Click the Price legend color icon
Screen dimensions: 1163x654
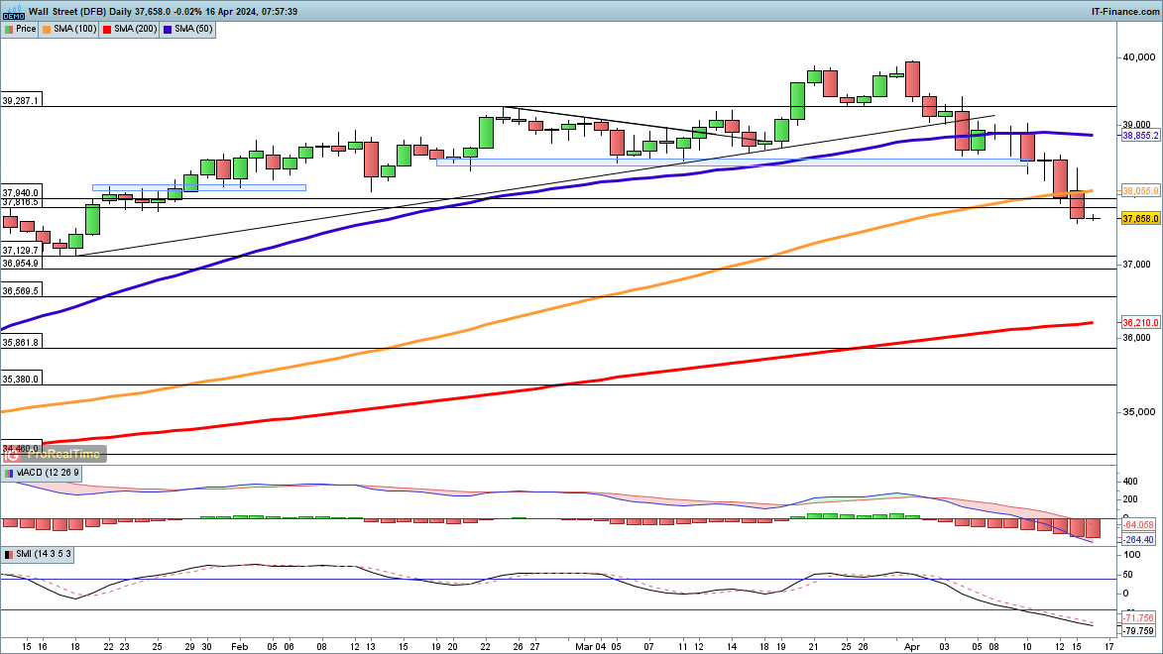[x=9, y=29]
